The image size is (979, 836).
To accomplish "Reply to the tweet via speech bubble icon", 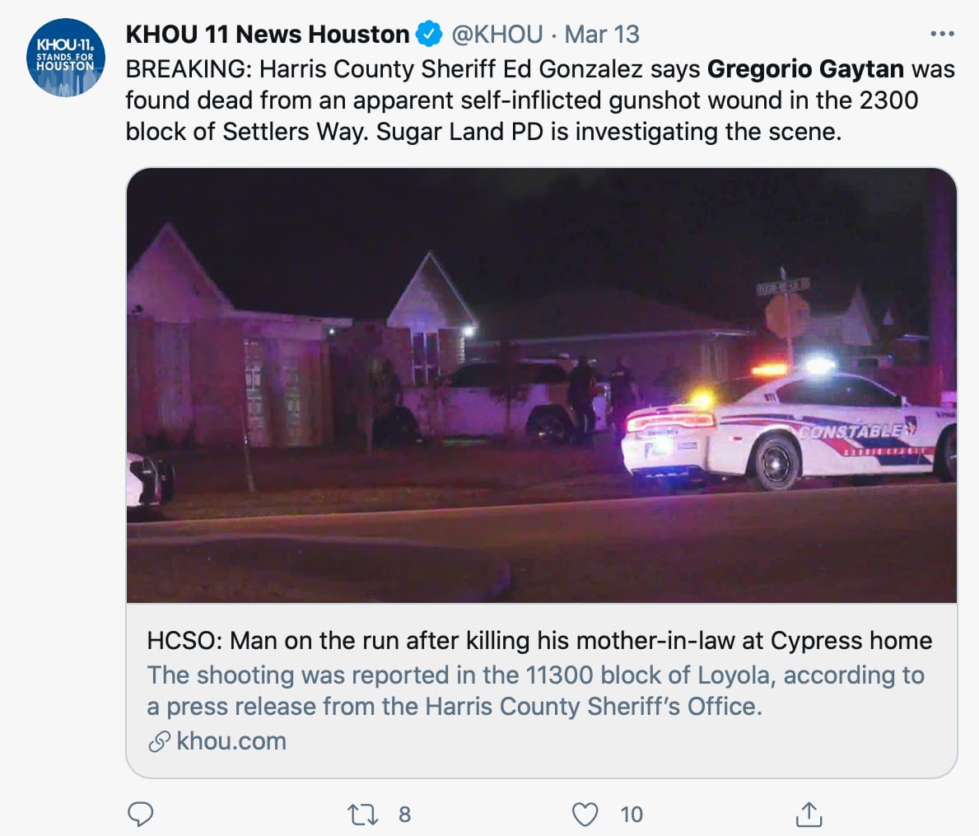I will [141, 815].
